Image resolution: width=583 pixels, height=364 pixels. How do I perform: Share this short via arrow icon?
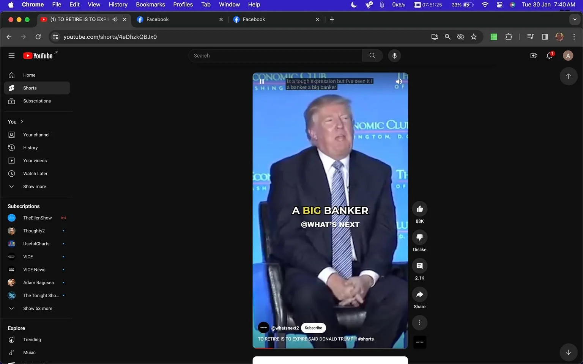tap(419, 294)
